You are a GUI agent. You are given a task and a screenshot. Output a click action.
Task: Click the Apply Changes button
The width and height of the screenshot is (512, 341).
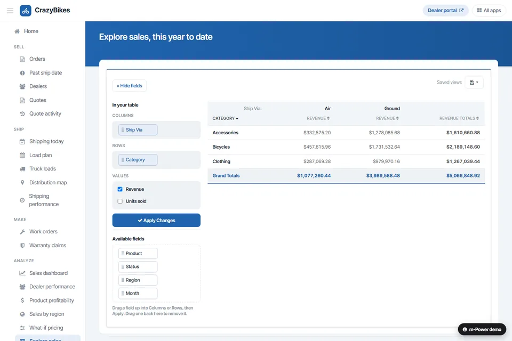tap(156, 220)
